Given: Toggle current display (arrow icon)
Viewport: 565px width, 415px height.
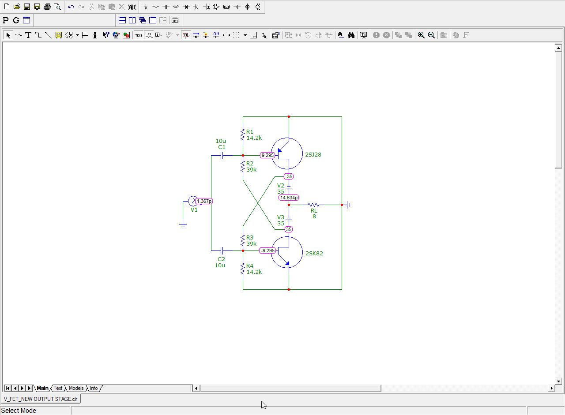Looking at the screenshot, I should pyautogui.click(x=196, y=35).
